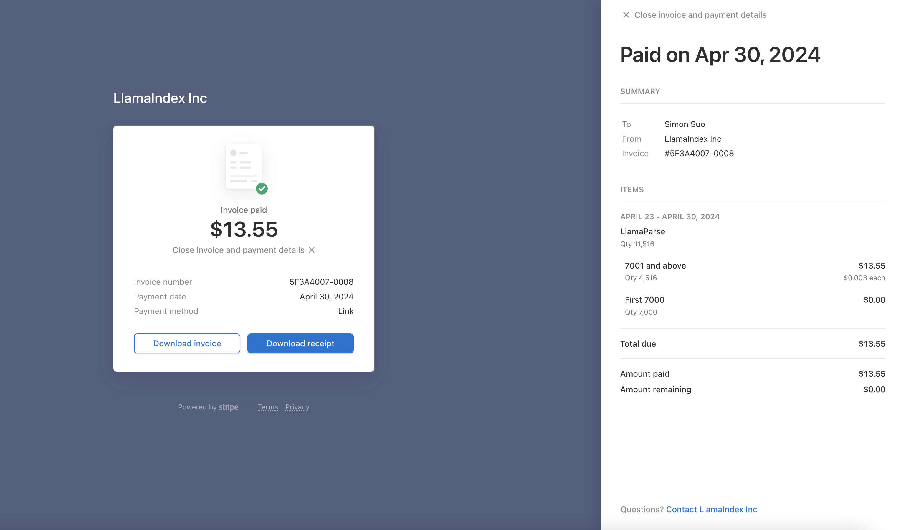Click the ITEMS section header
Screen dimensions: 901x530
click(x=632, y=189)
